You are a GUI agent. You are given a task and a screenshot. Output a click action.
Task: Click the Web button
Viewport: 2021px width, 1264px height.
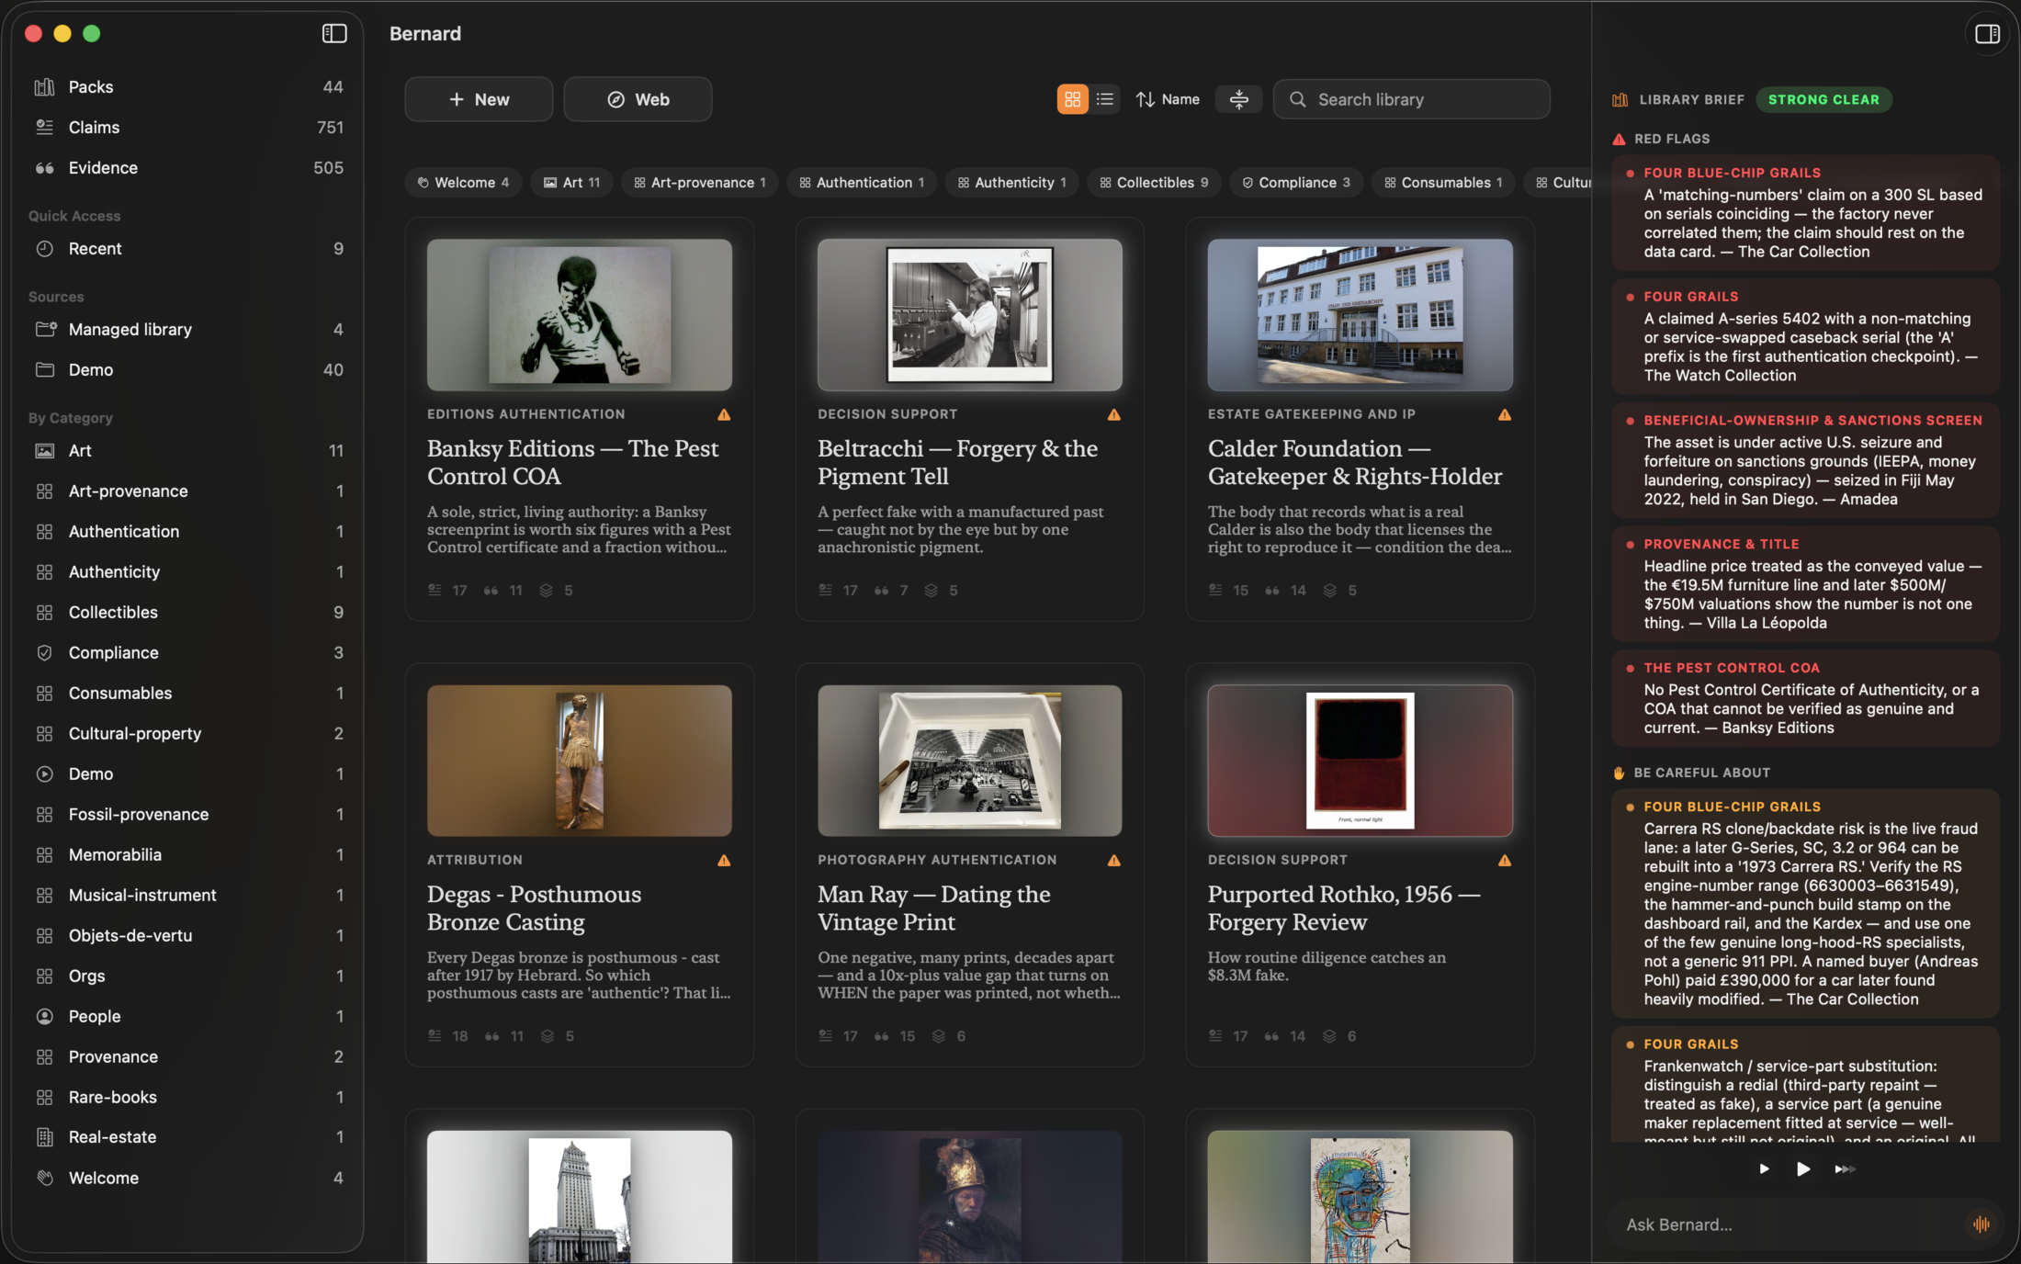click(638, 99)
